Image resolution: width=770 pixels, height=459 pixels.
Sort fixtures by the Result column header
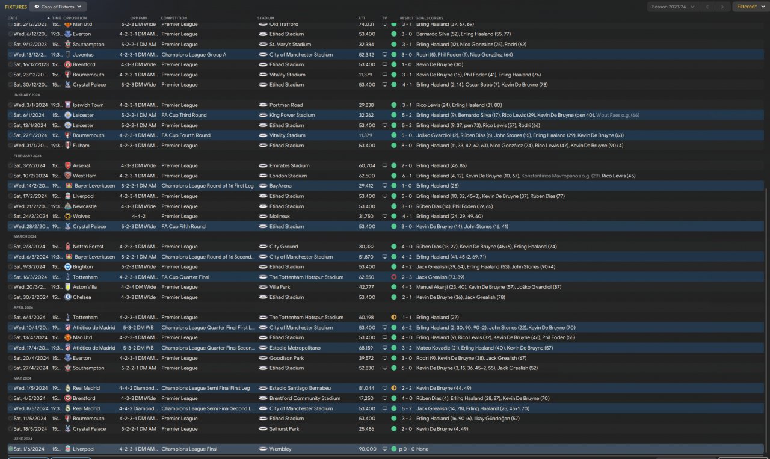[x=407, y=18]
